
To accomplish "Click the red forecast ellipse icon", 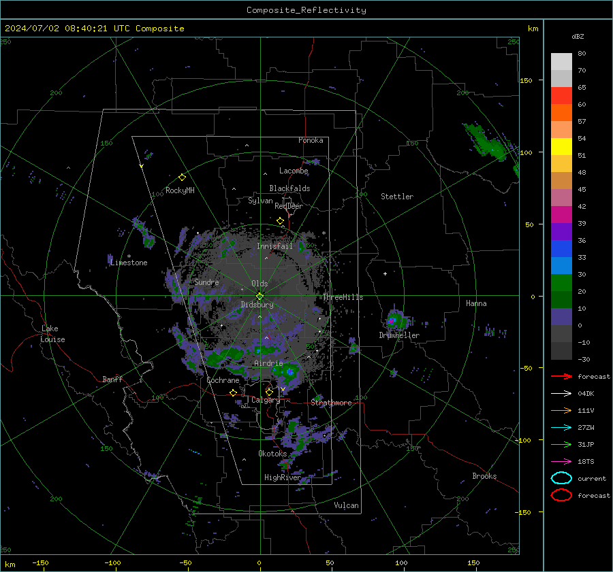I will pyautogui.click(x=561, y=495).
